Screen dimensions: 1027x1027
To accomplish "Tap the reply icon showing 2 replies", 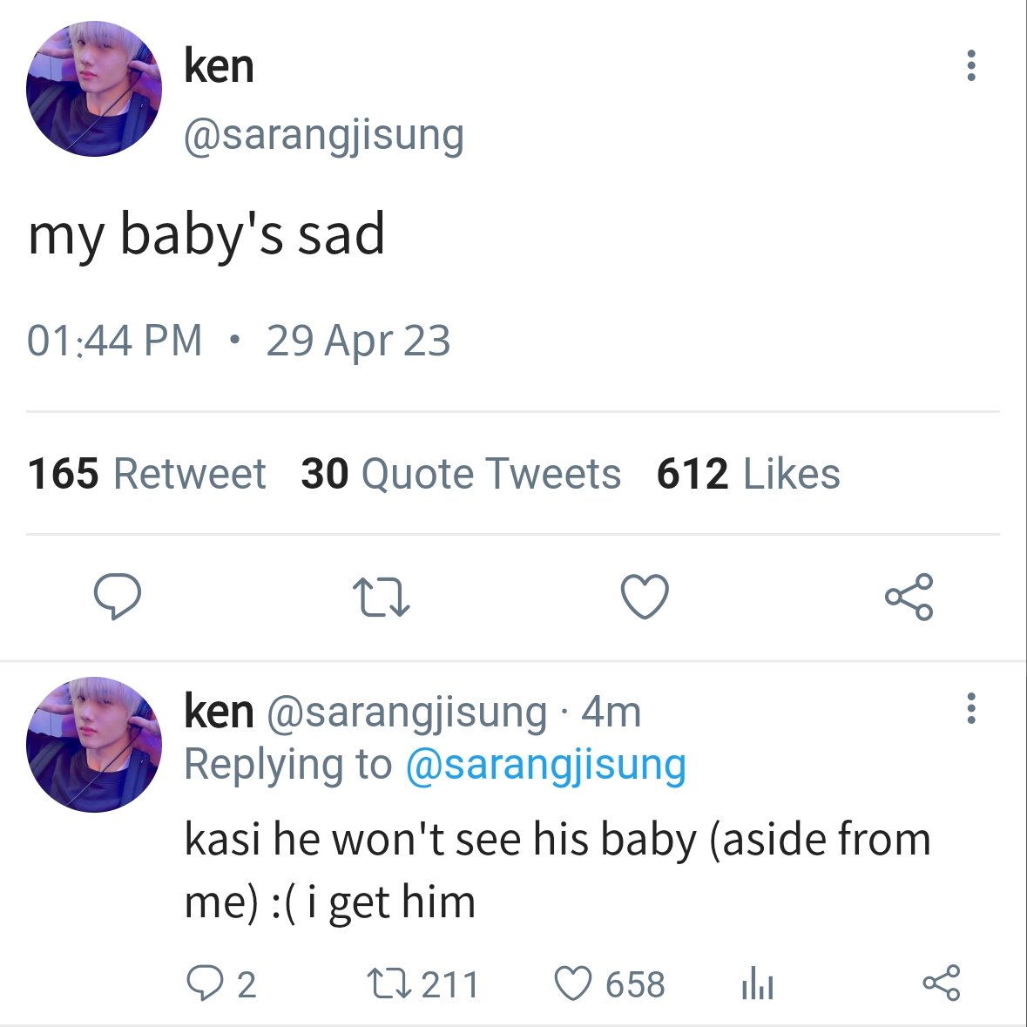I will pos(221,983).
